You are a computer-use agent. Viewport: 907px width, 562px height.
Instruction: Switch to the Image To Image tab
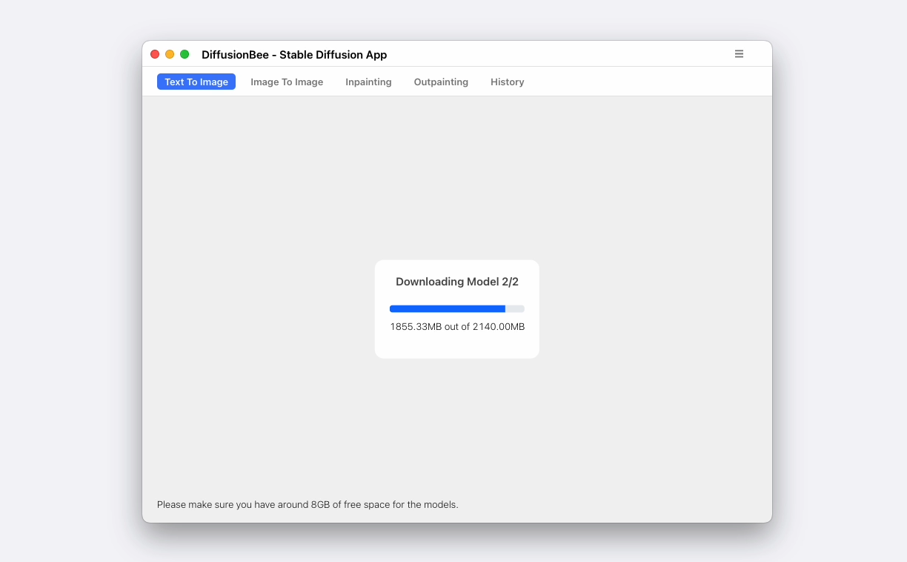[x=287, y=82]
